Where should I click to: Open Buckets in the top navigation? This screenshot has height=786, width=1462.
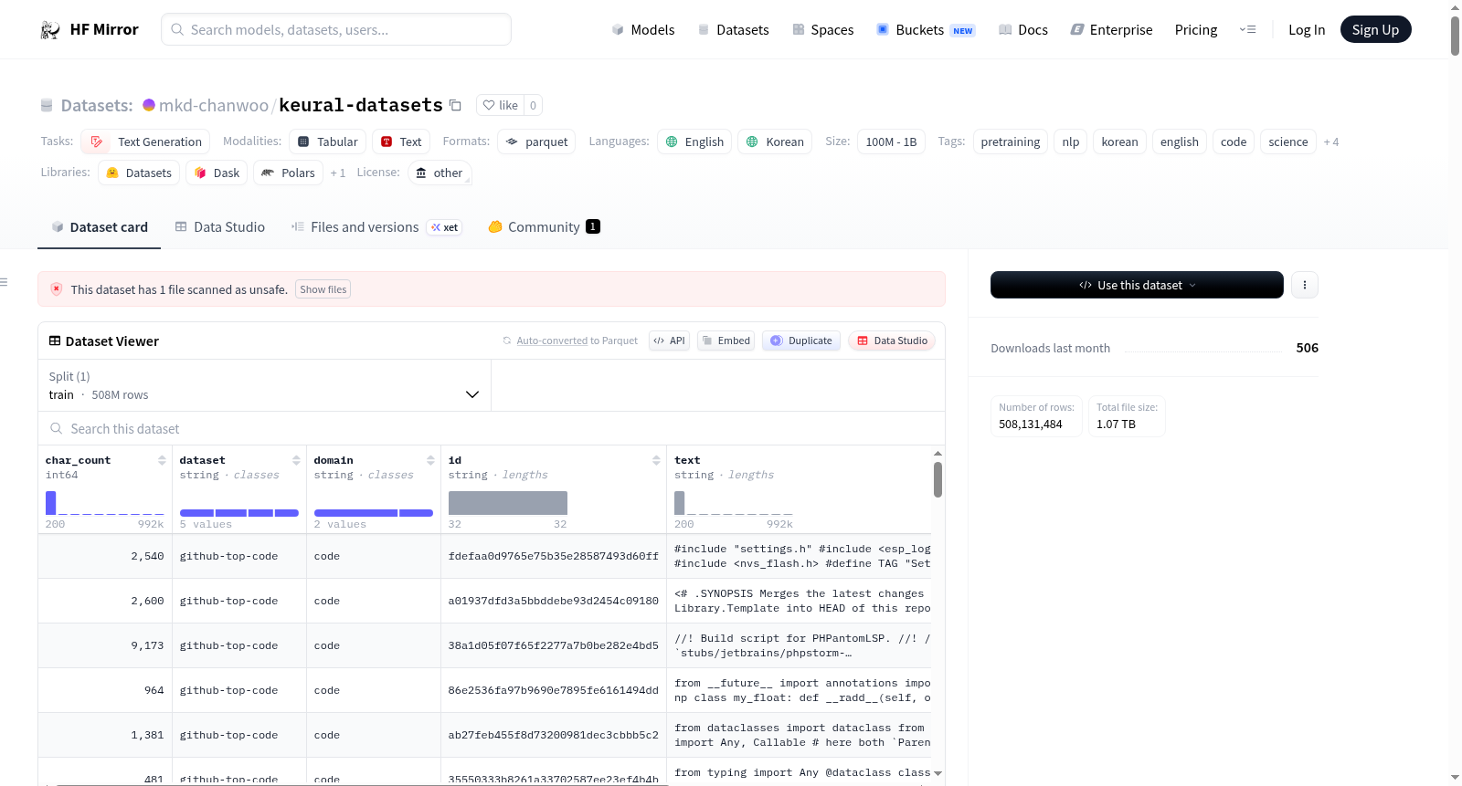[x=926, y=29]
